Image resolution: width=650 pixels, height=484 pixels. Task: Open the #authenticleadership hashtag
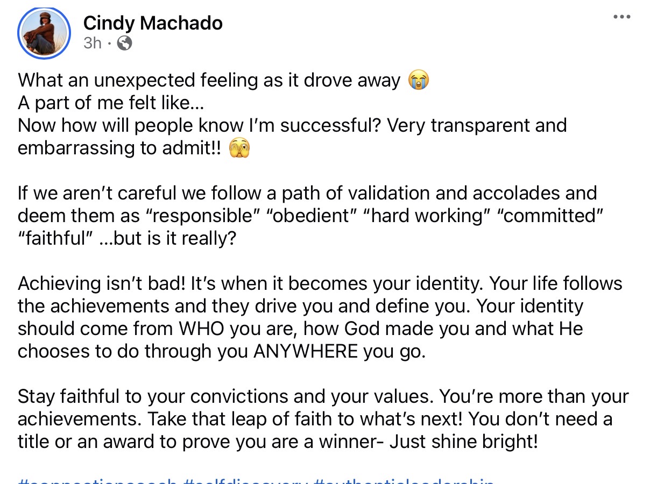click(404, 481)
